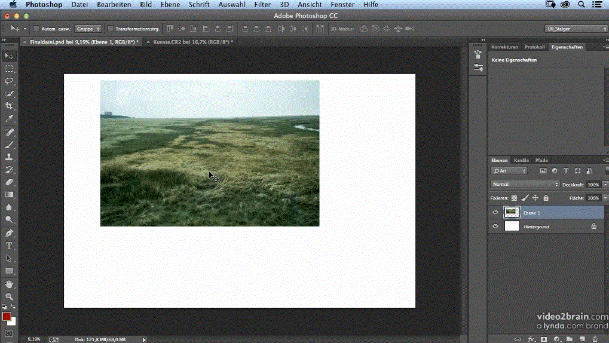Select the Dodge tool

(x=9, y=219)
